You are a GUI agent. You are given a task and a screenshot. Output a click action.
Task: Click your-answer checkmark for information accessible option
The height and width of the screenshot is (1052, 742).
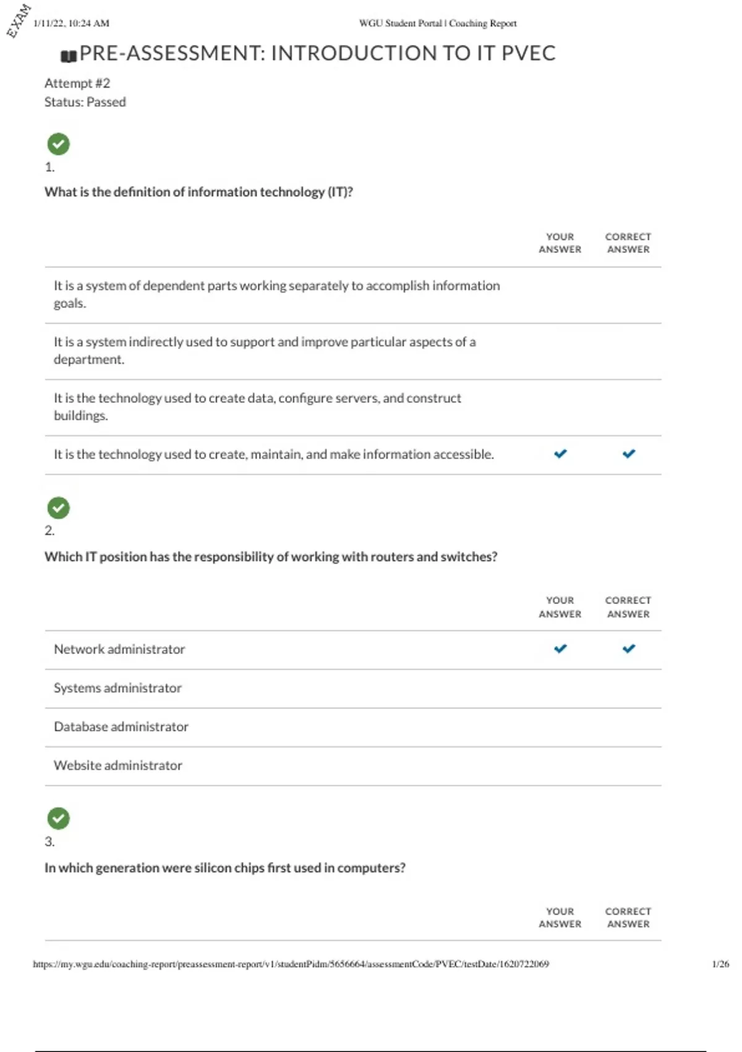point(560,454)
